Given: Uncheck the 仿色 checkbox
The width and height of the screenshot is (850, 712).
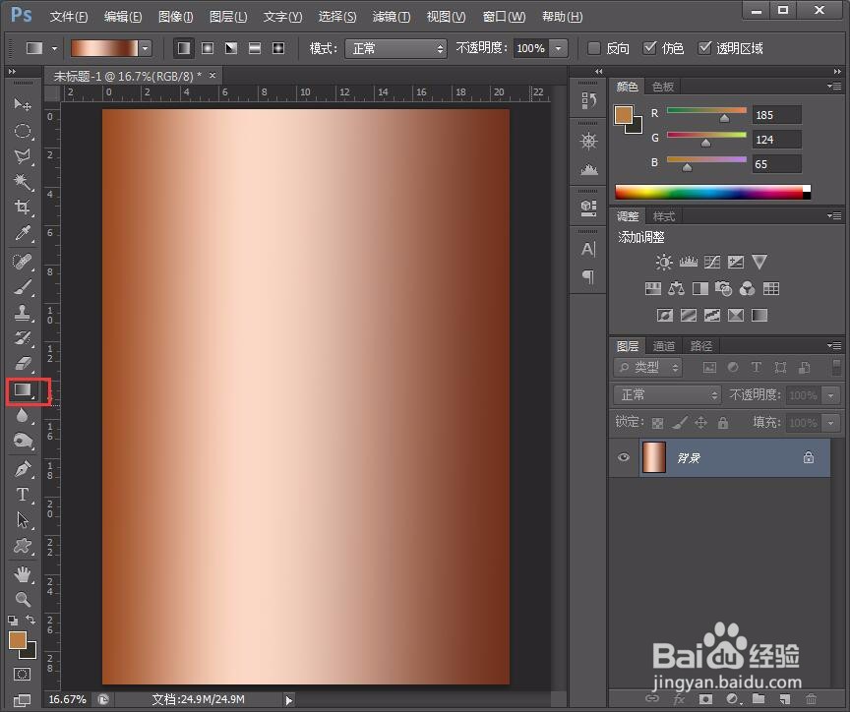Looking at the screenshot, I should click(649, 48).
